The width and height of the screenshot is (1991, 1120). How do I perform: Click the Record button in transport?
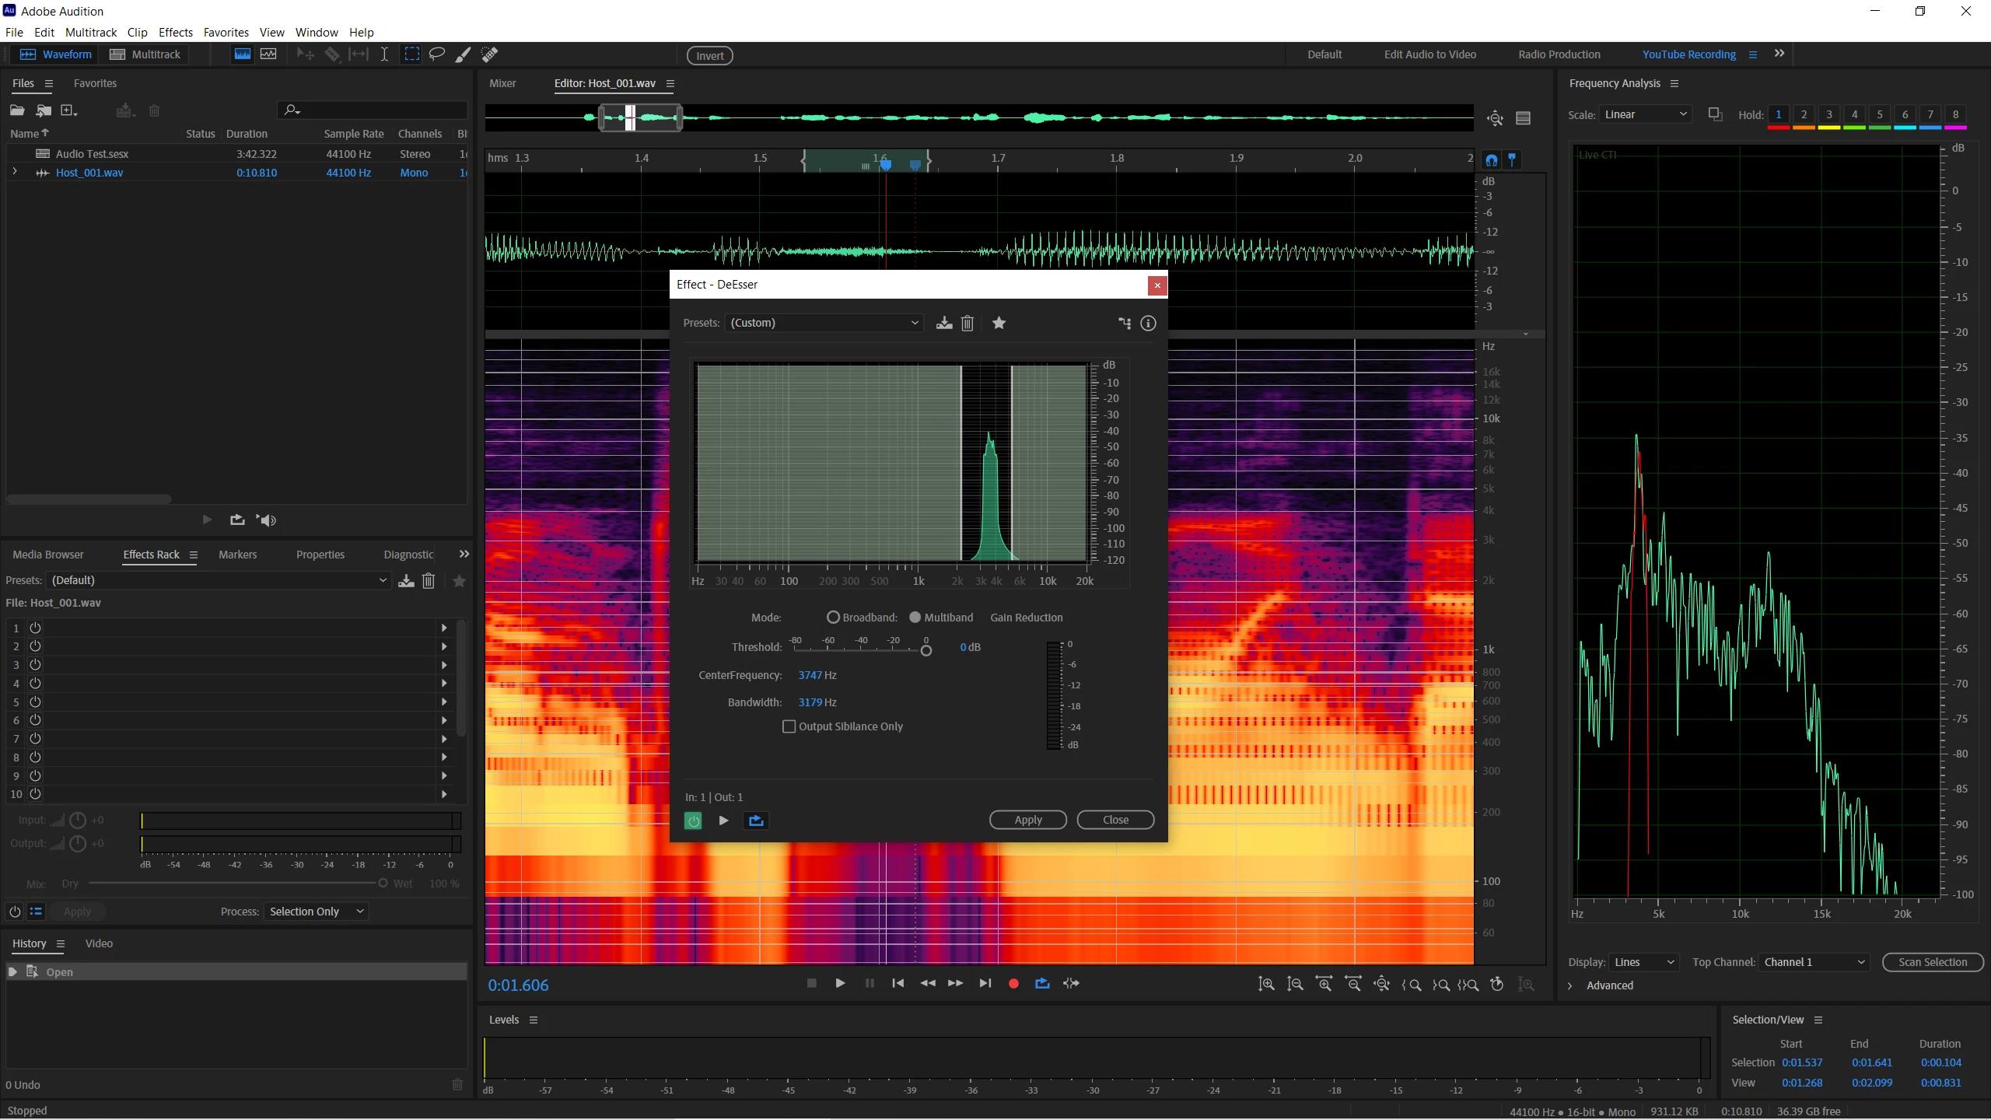click(x=1013, y=984)
